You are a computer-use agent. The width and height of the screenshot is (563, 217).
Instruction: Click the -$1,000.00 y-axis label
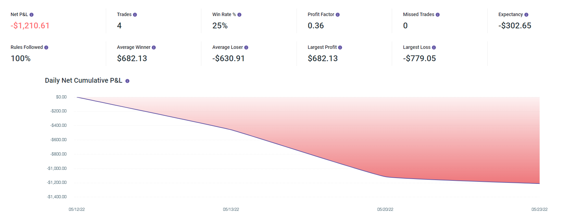pos(57,168)
